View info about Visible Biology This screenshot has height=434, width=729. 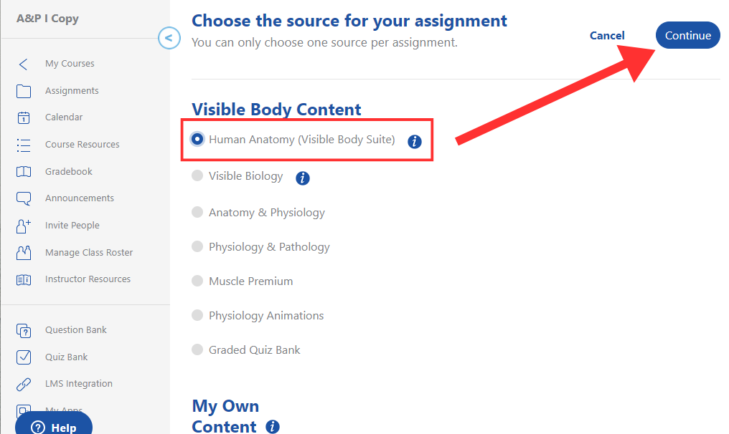tap(302, 178)
